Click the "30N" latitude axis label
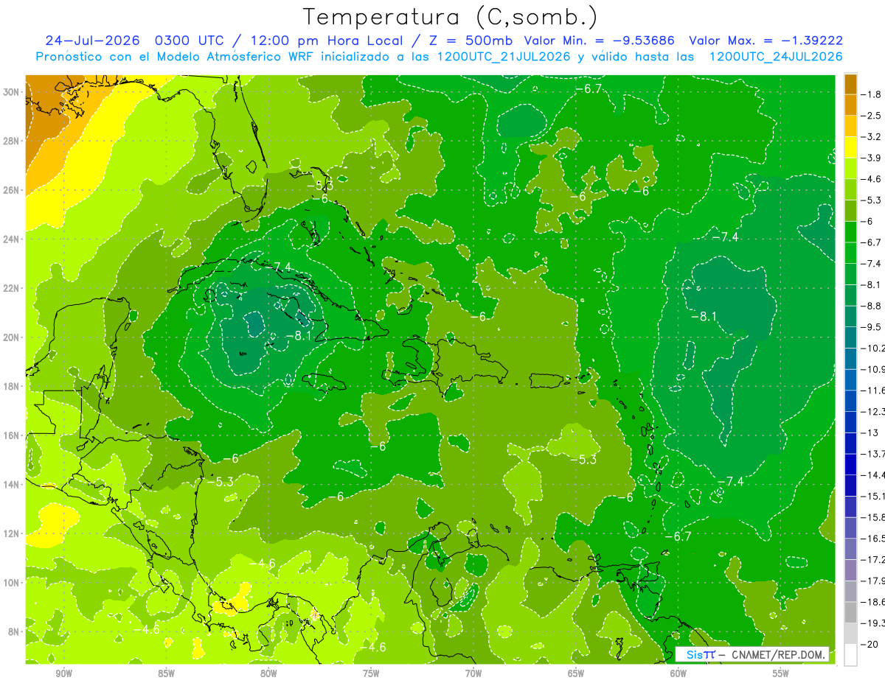Image resolution: width=885 pixels, height=683 pixels. (x=11, y=92)
